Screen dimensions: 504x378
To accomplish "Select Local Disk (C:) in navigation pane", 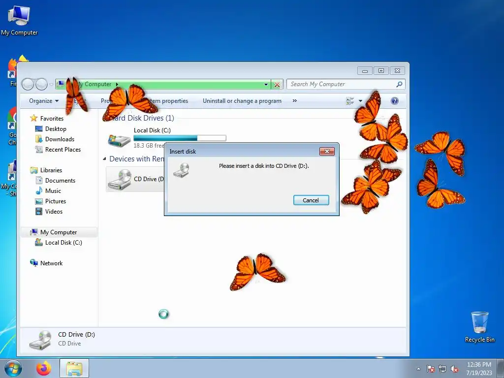I will (x=63, y=242).
